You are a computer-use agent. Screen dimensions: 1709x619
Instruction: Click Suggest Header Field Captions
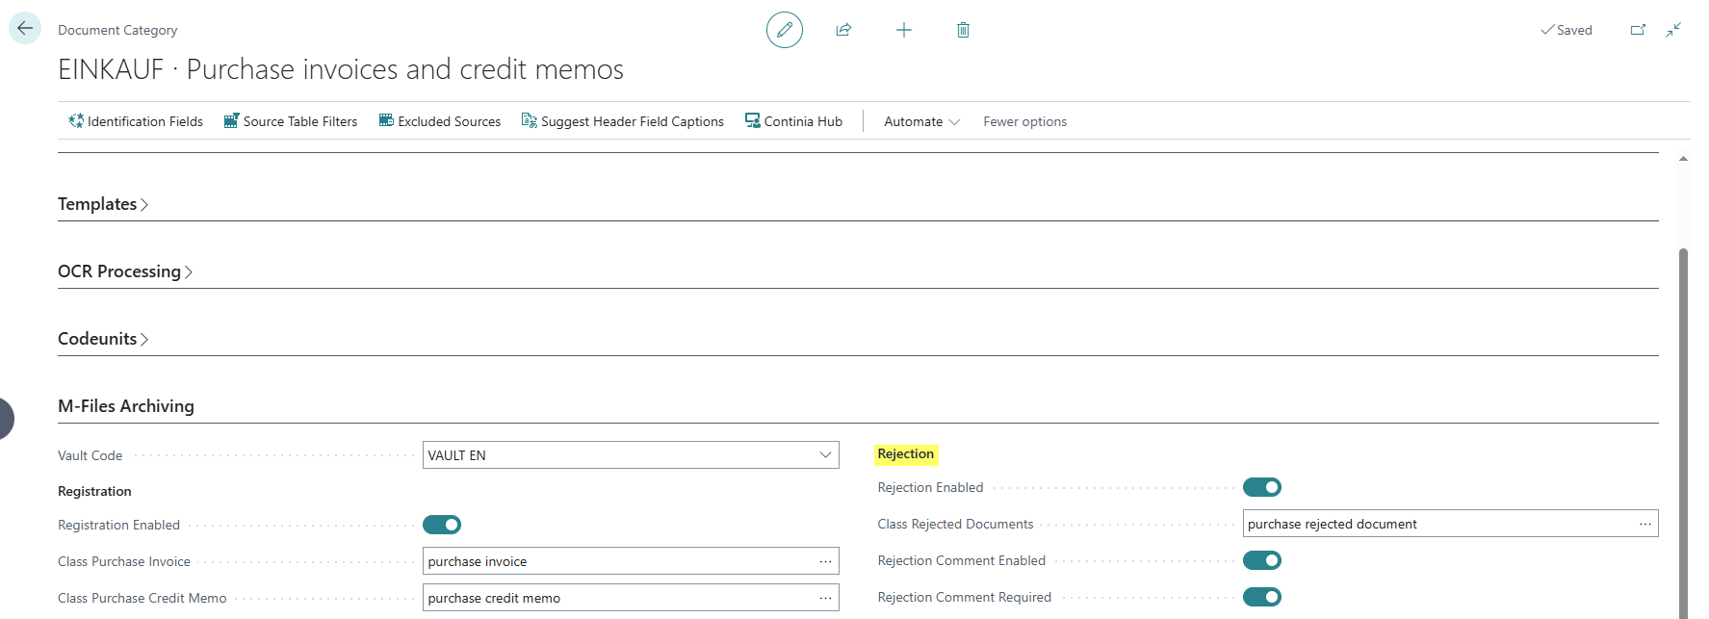pos(623,121)
